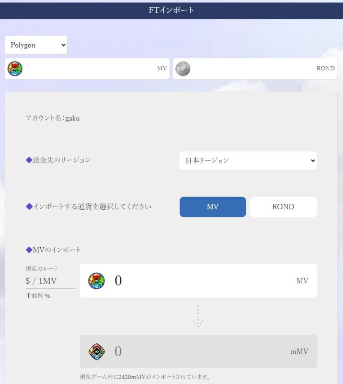Click the アカウント名:gaku text
The image size is (343, 384).
tap(53, 118)
